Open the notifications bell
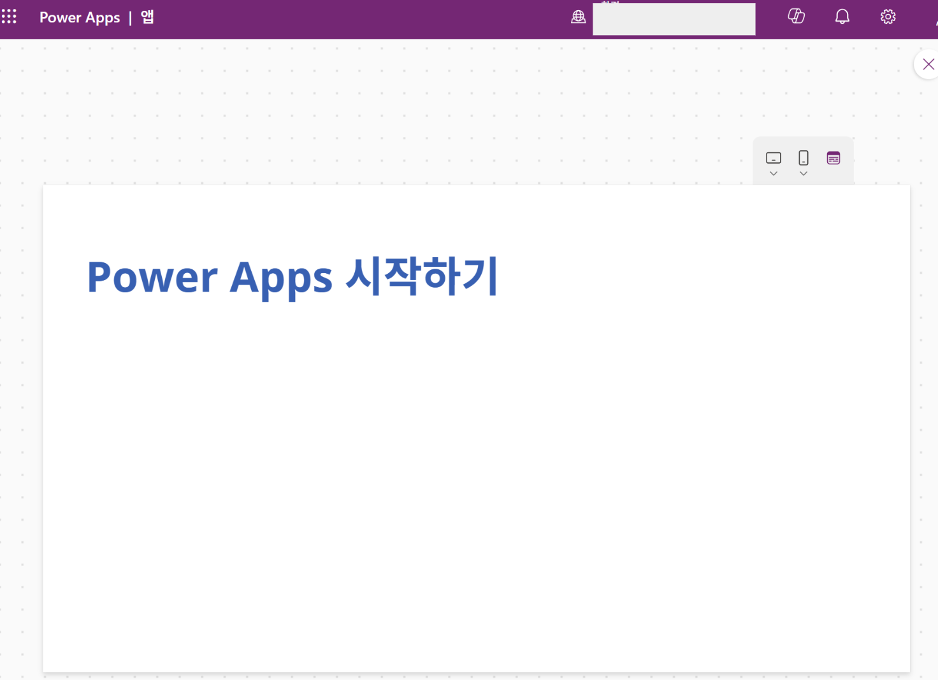 (x=842, y=17)
